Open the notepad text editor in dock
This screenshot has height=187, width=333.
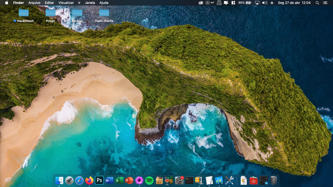209,180
